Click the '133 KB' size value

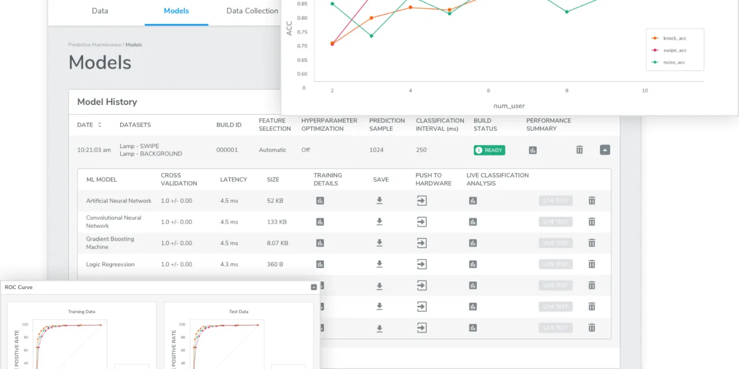[x=277, y=222]
